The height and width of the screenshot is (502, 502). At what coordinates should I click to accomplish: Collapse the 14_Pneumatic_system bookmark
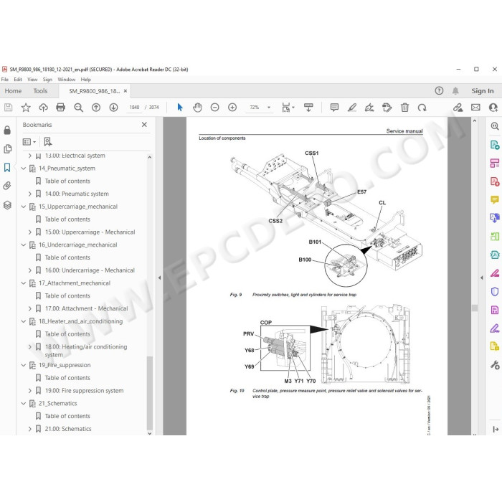point(24,169)
